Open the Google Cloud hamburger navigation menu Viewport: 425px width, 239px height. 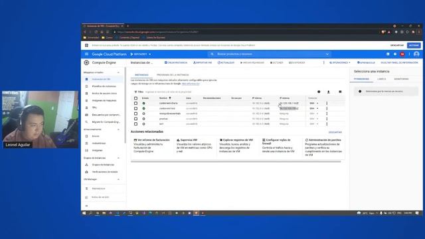pos(86,54)
